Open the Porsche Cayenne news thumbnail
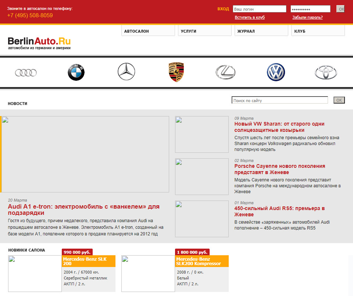 point(202,177)
